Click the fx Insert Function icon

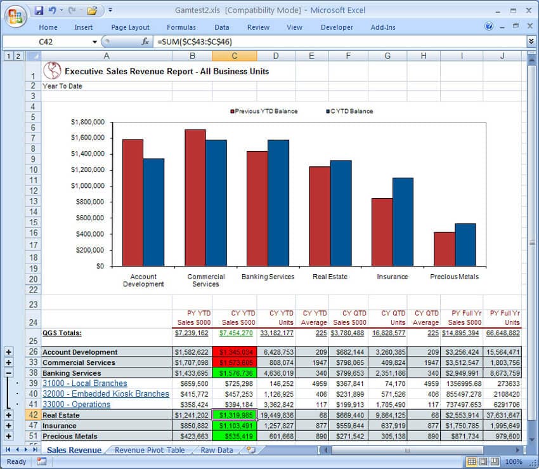coord(145,42)
